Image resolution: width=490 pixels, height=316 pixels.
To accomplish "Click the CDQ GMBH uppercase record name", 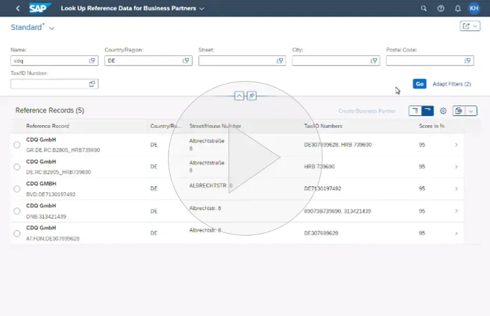I will coord(41,184).
